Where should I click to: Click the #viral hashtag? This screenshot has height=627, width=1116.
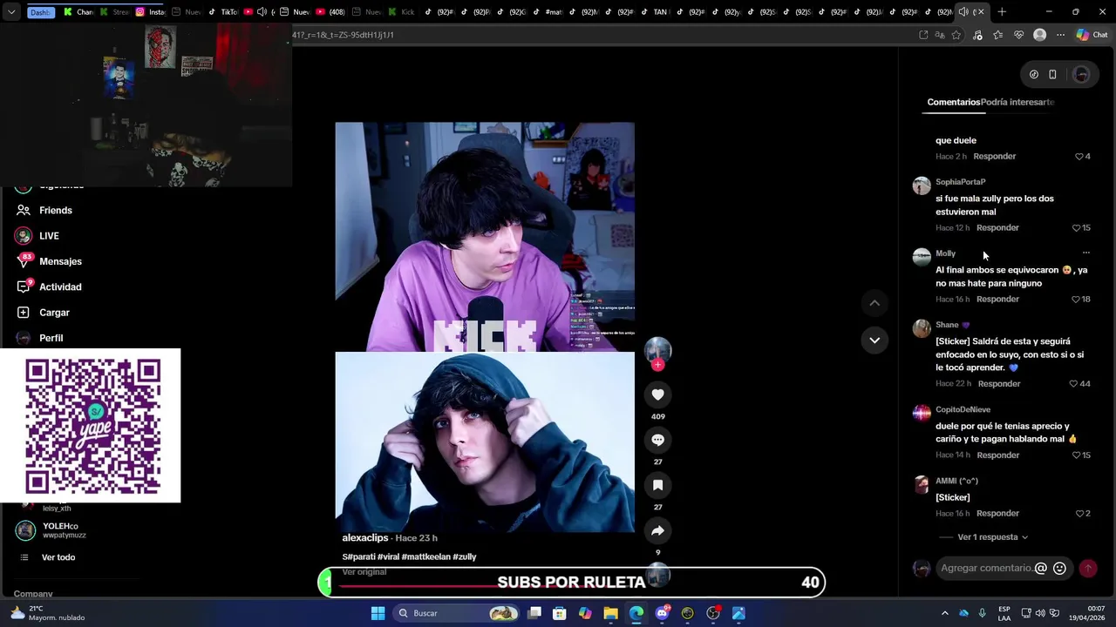tap(388, 556)
